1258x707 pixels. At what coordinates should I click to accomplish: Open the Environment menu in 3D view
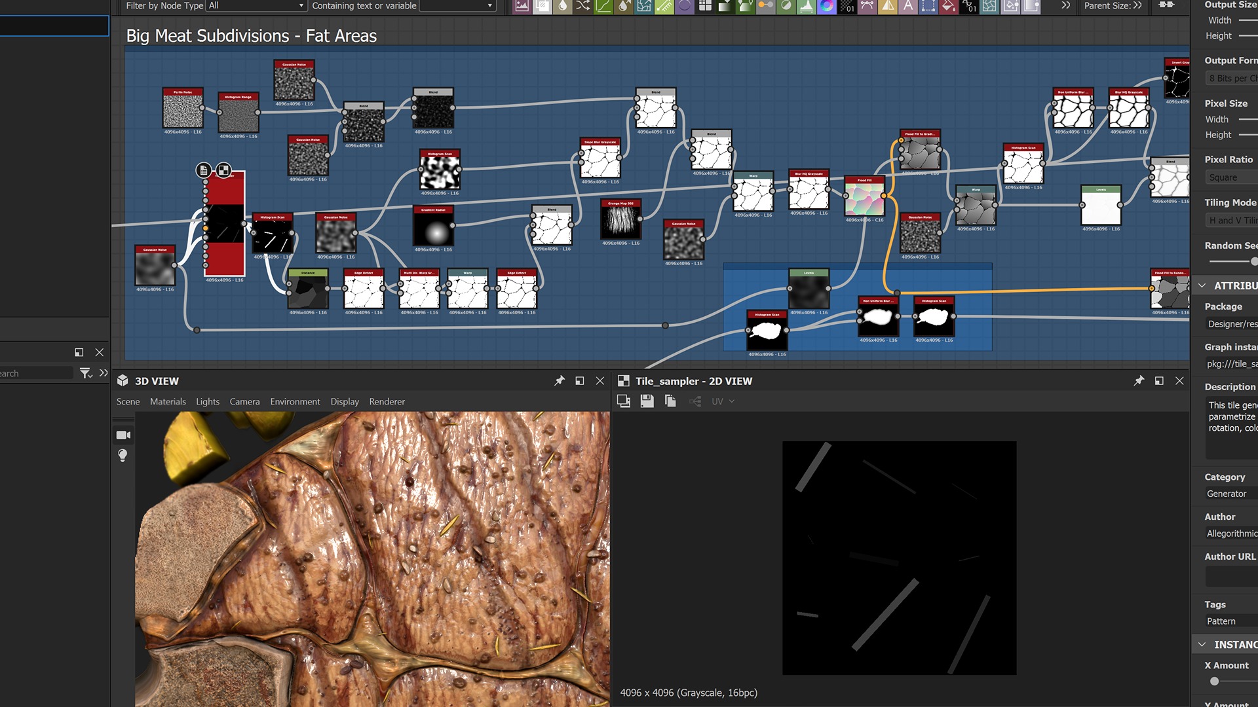tap(295, 401)
